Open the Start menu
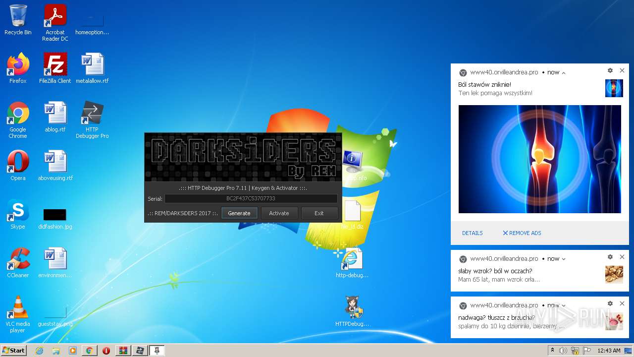634x357 pixels. [x=13, y=350]
